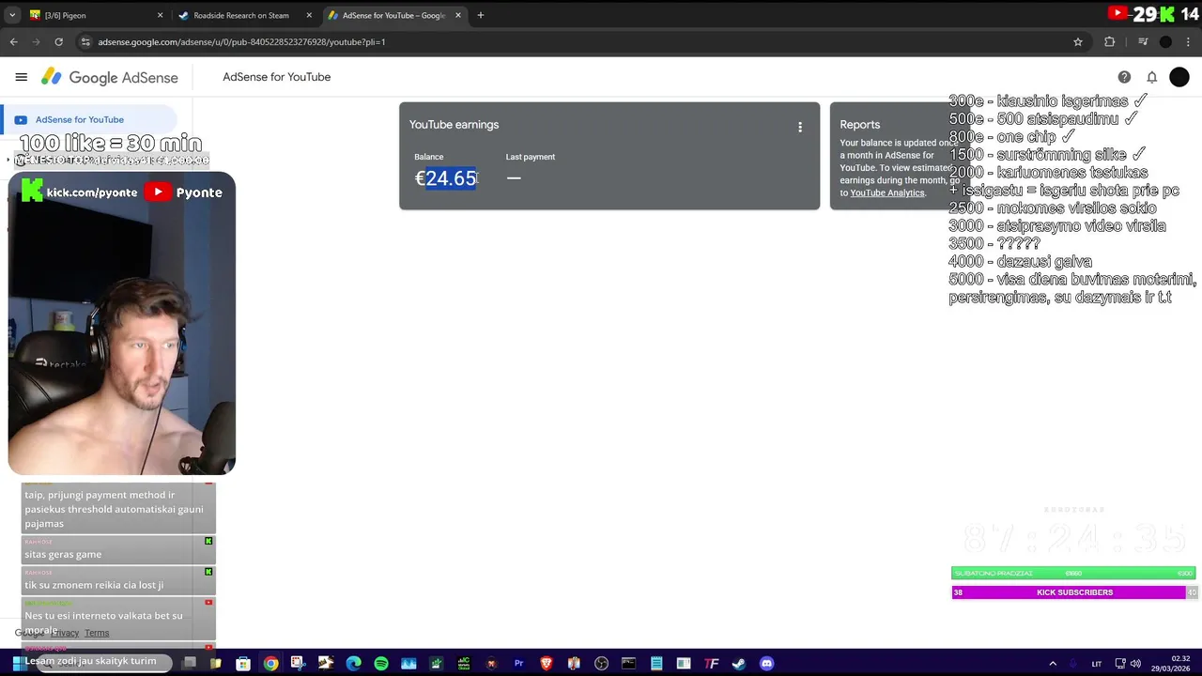Open the volume control in system tray
The height and width of the screenshot is (676, 1202).
tap(1136, 664)
